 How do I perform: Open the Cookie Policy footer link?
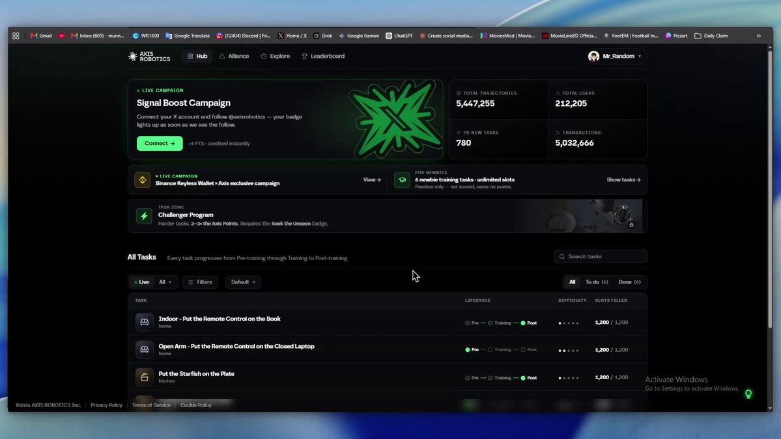tap(196, 405)
